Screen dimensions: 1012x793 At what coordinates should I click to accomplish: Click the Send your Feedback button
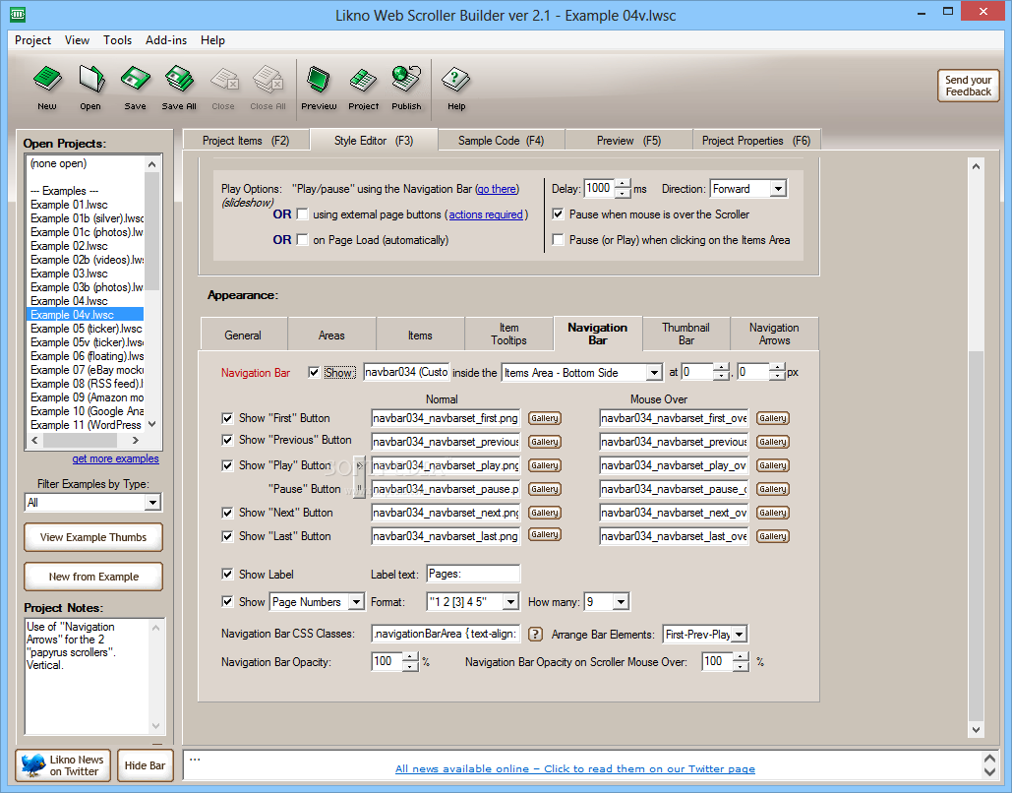point(968,86)
